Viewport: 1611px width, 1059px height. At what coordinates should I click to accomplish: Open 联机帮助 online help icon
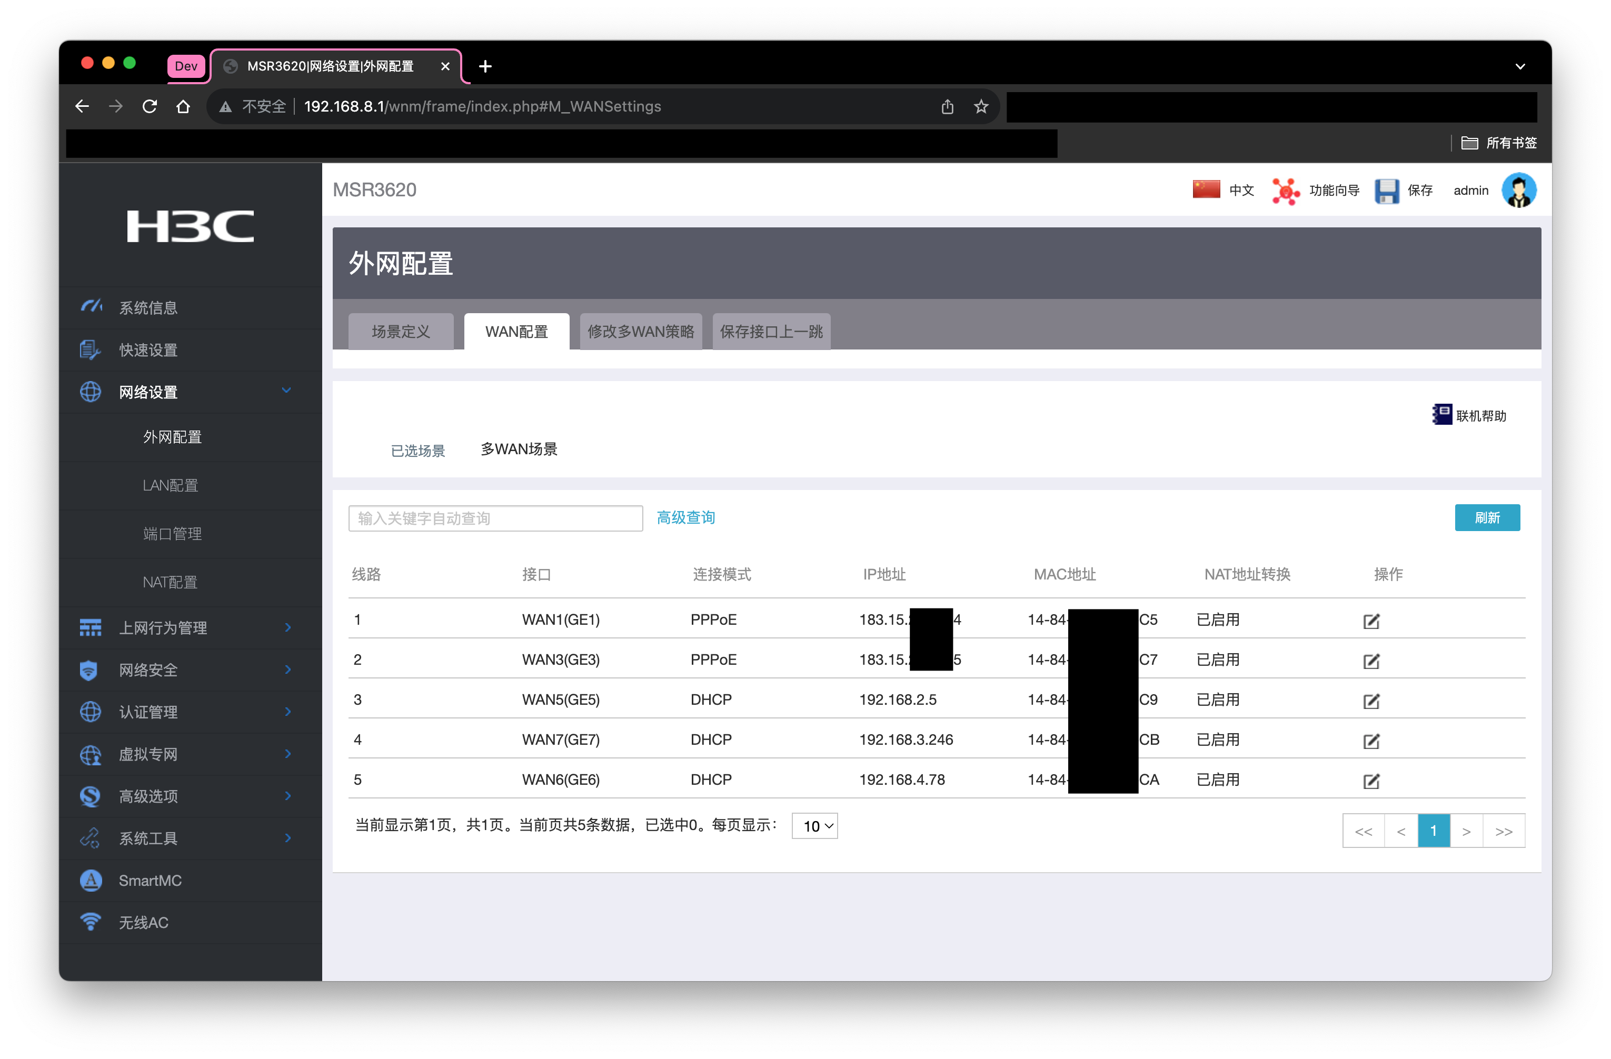pos(1442,415)
